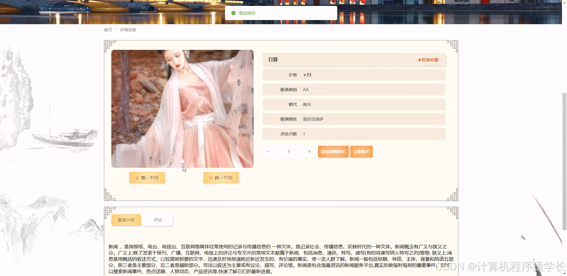Click 取消收藏 to remove from favorites

[x=428, y=60]
